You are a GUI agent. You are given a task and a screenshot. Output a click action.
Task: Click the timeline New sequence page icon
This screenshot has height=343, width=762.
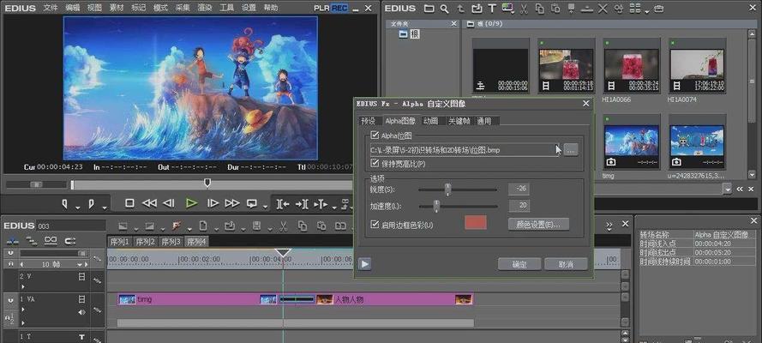(203, 226)
